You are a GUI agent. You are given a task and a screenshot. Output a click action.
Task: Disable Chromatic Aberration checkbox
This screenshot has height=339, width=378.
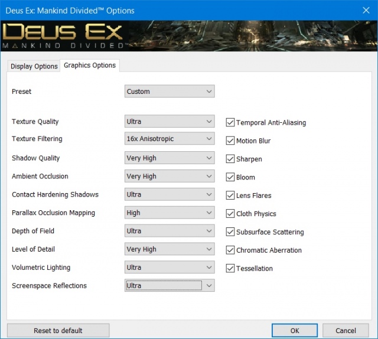pyautogui.click(x=230, y=250)
